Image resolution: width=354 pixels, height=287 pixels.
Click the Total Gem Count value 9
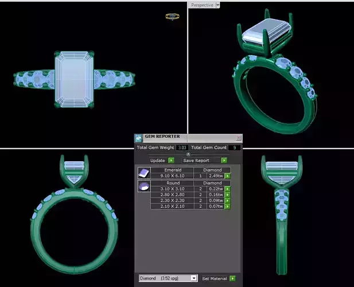click(x=234, y=148)
